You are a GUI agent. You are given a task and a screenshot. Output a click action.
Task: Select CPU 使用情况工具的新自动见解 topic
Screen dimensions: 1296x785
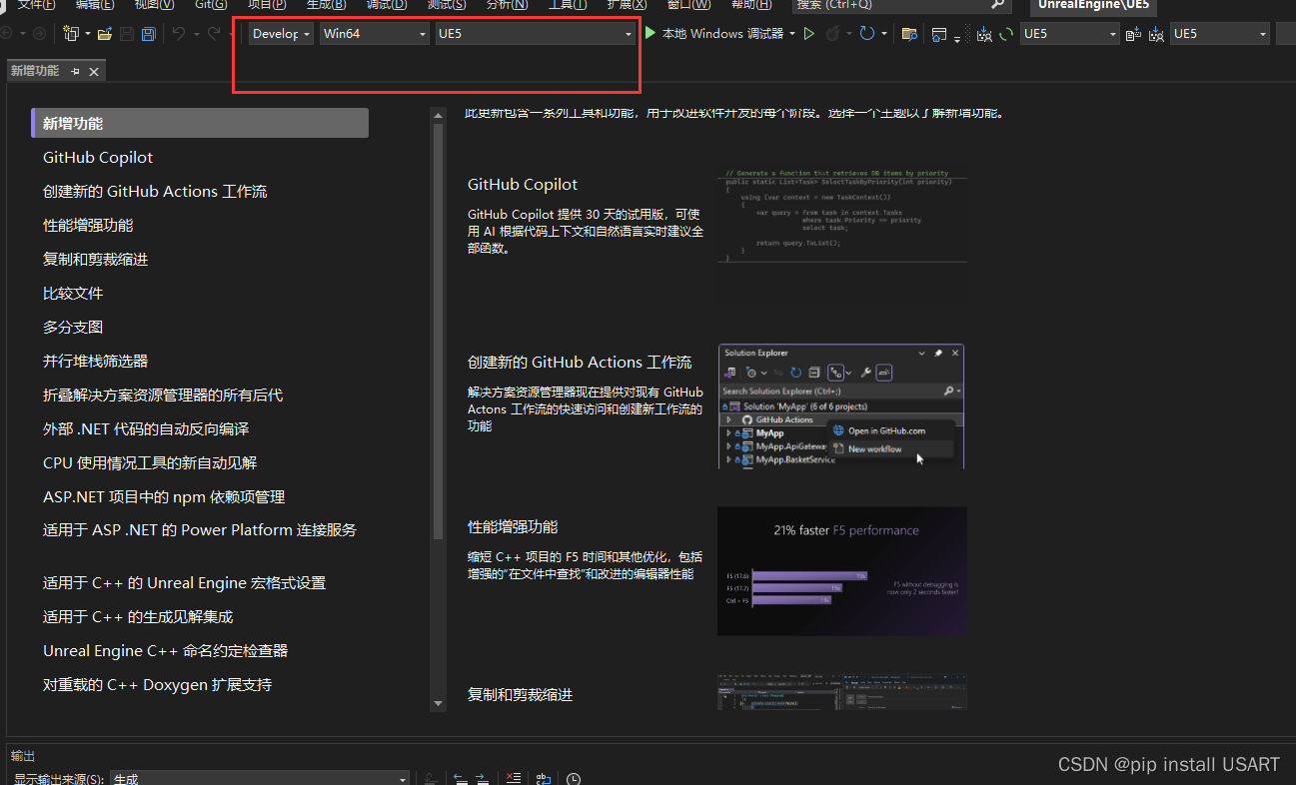click(x=150, y=463)
